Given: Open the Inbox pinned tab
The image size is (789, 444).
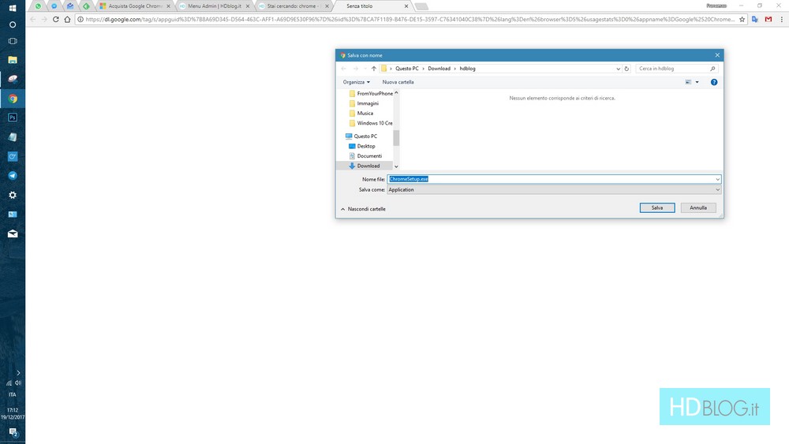Looking at the screenshot, I should (70, 6).
